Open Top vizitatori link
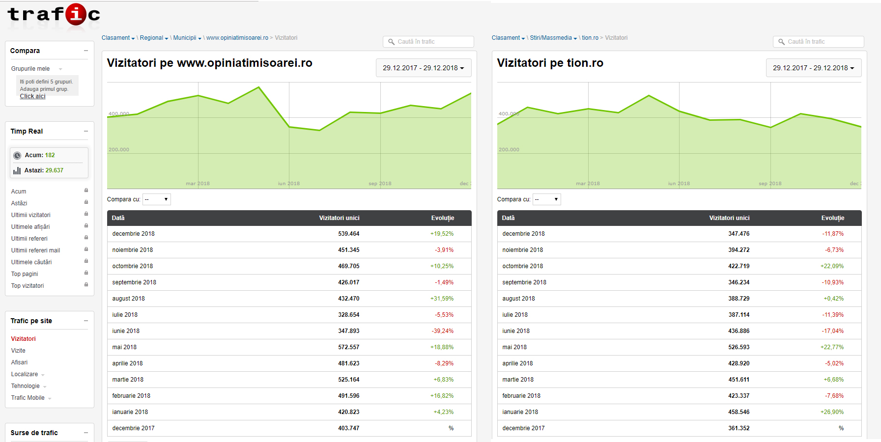This screenshot has height=442, width=881. pos(28,286)
